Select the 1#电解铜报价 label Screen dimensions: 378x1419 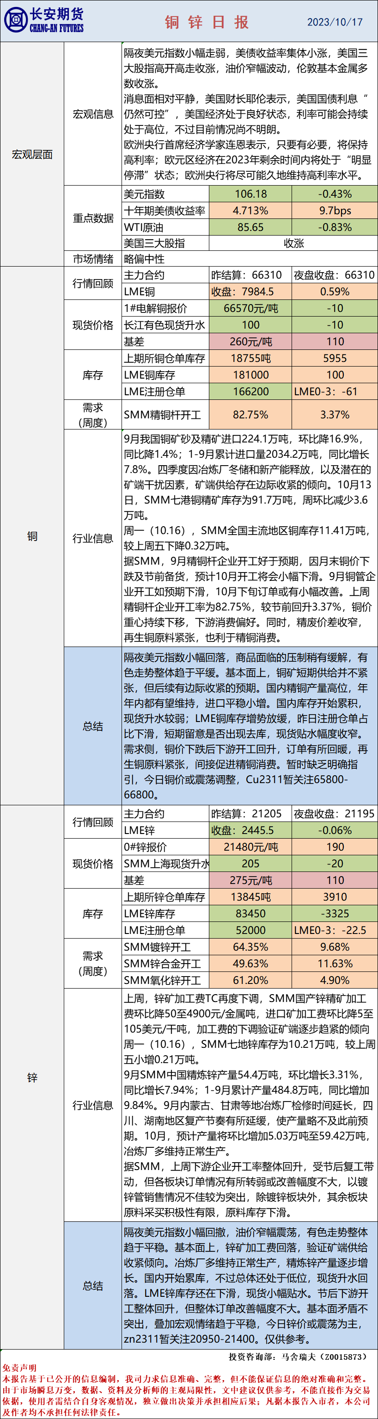(165, 308)
